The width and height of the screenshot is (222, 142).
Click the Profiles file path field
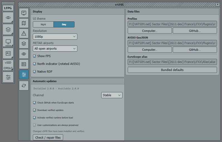coord(172,24)
